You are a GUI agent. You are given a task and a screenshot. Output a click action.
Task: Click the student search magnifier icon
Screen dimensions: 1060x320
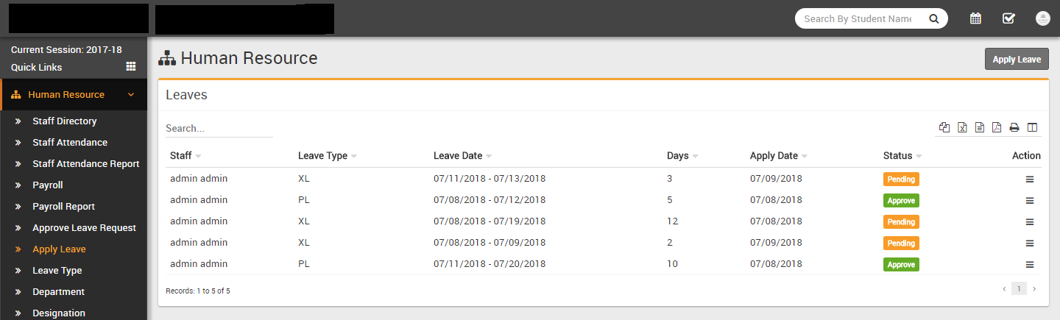click(x=934, y=19)
